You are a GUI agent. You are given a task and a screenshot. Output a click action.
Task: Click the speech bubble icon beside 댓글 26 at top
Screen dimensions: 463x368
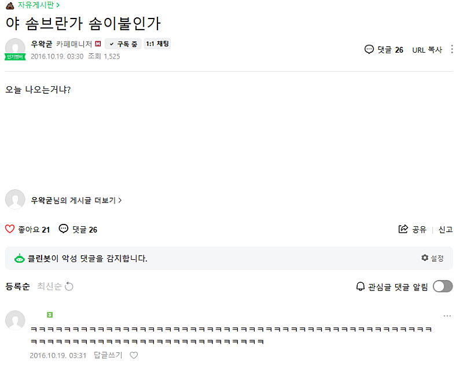tap(369, 50)
